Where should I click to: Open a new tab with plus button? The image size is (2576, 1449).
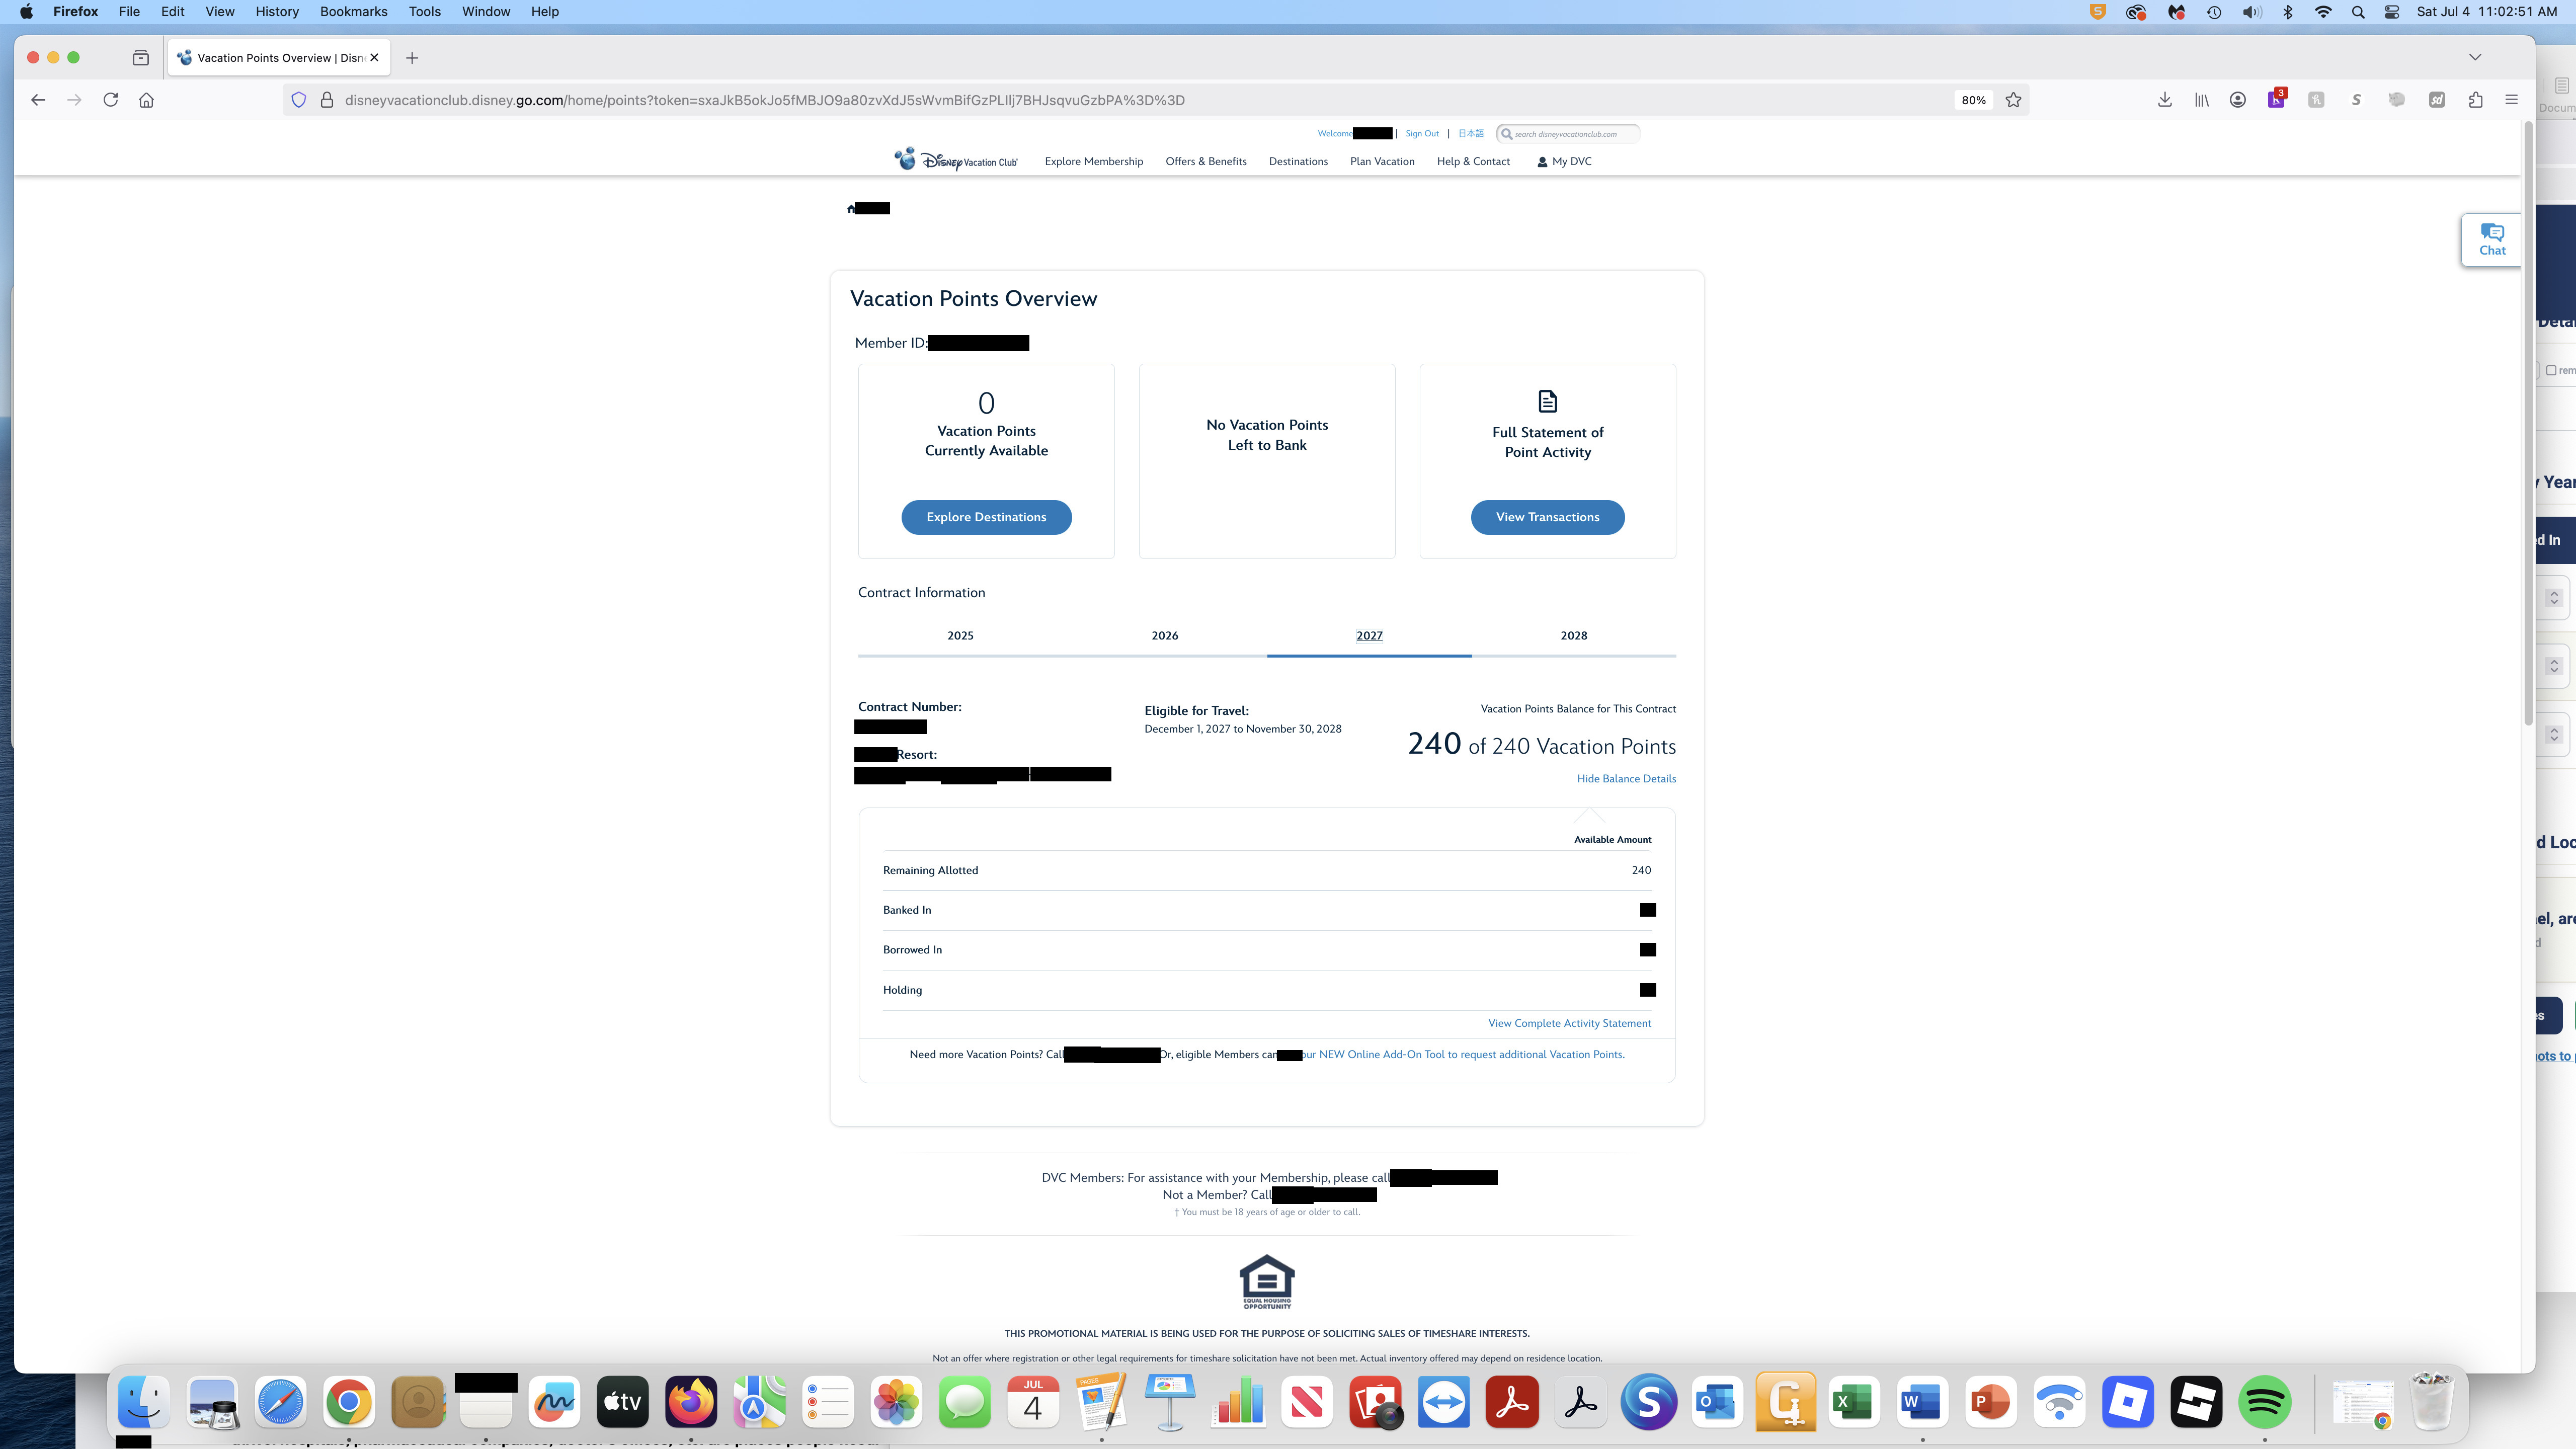click(x=412, y=58)
